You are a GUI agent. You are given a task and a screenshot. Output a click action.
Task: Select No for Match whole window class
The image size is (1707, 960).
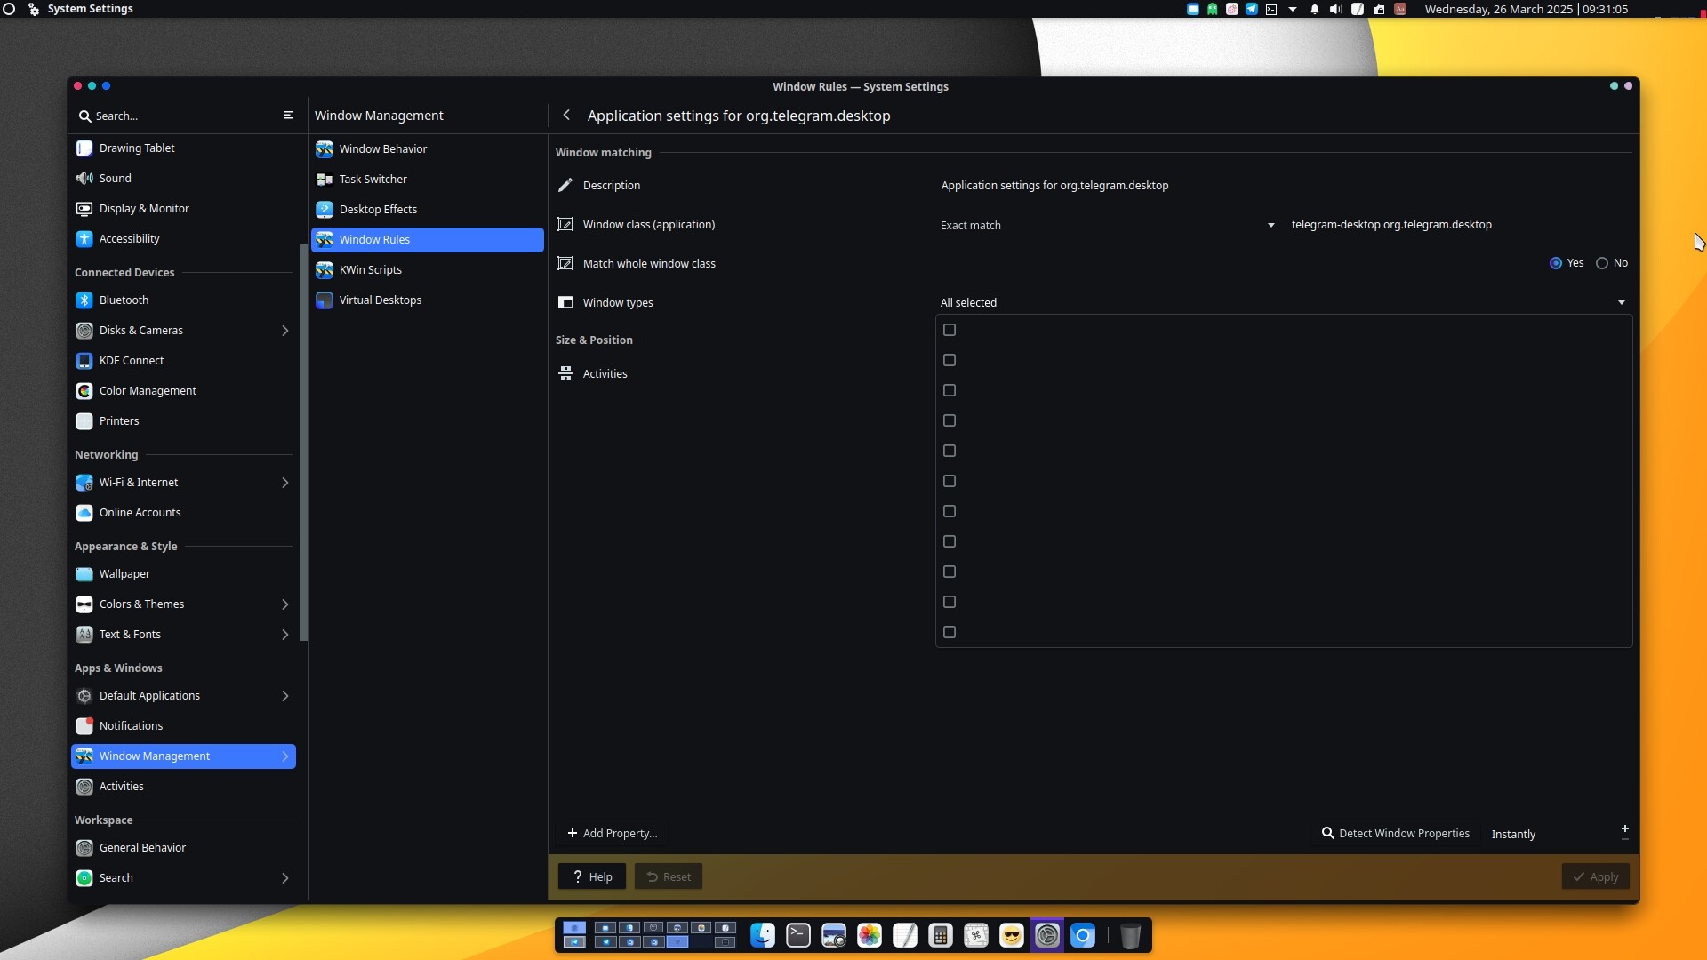pos(1612,263)
